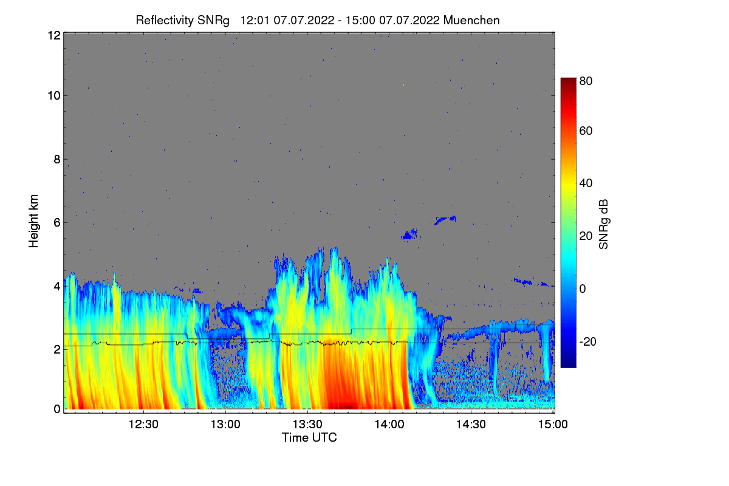The image size is (729, 486).
Task: Click the height tick label '4'
Action: [56, 286]
